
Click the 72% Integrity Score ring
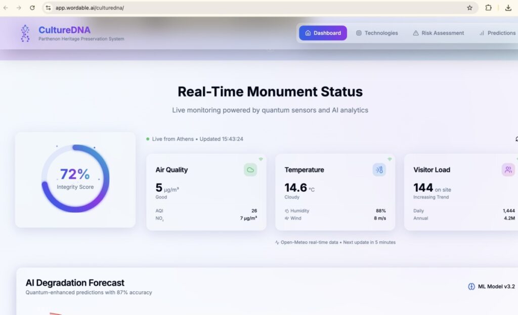(75, 179)
